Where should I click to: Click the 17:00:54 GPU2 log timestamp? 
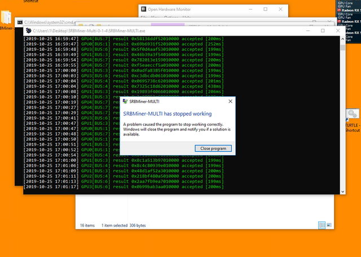coord(51,155)
